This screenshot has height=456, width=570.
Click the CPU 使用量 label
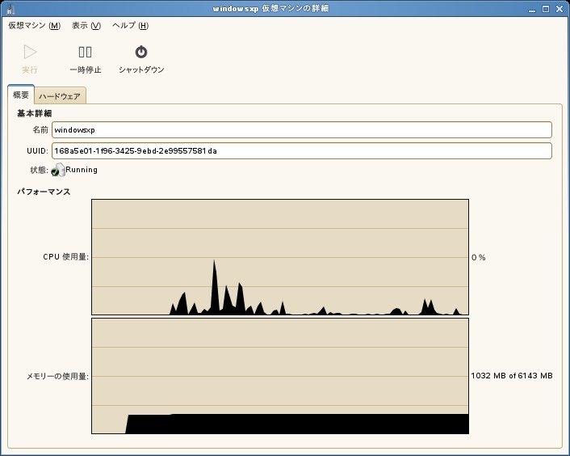coord(65,256)
